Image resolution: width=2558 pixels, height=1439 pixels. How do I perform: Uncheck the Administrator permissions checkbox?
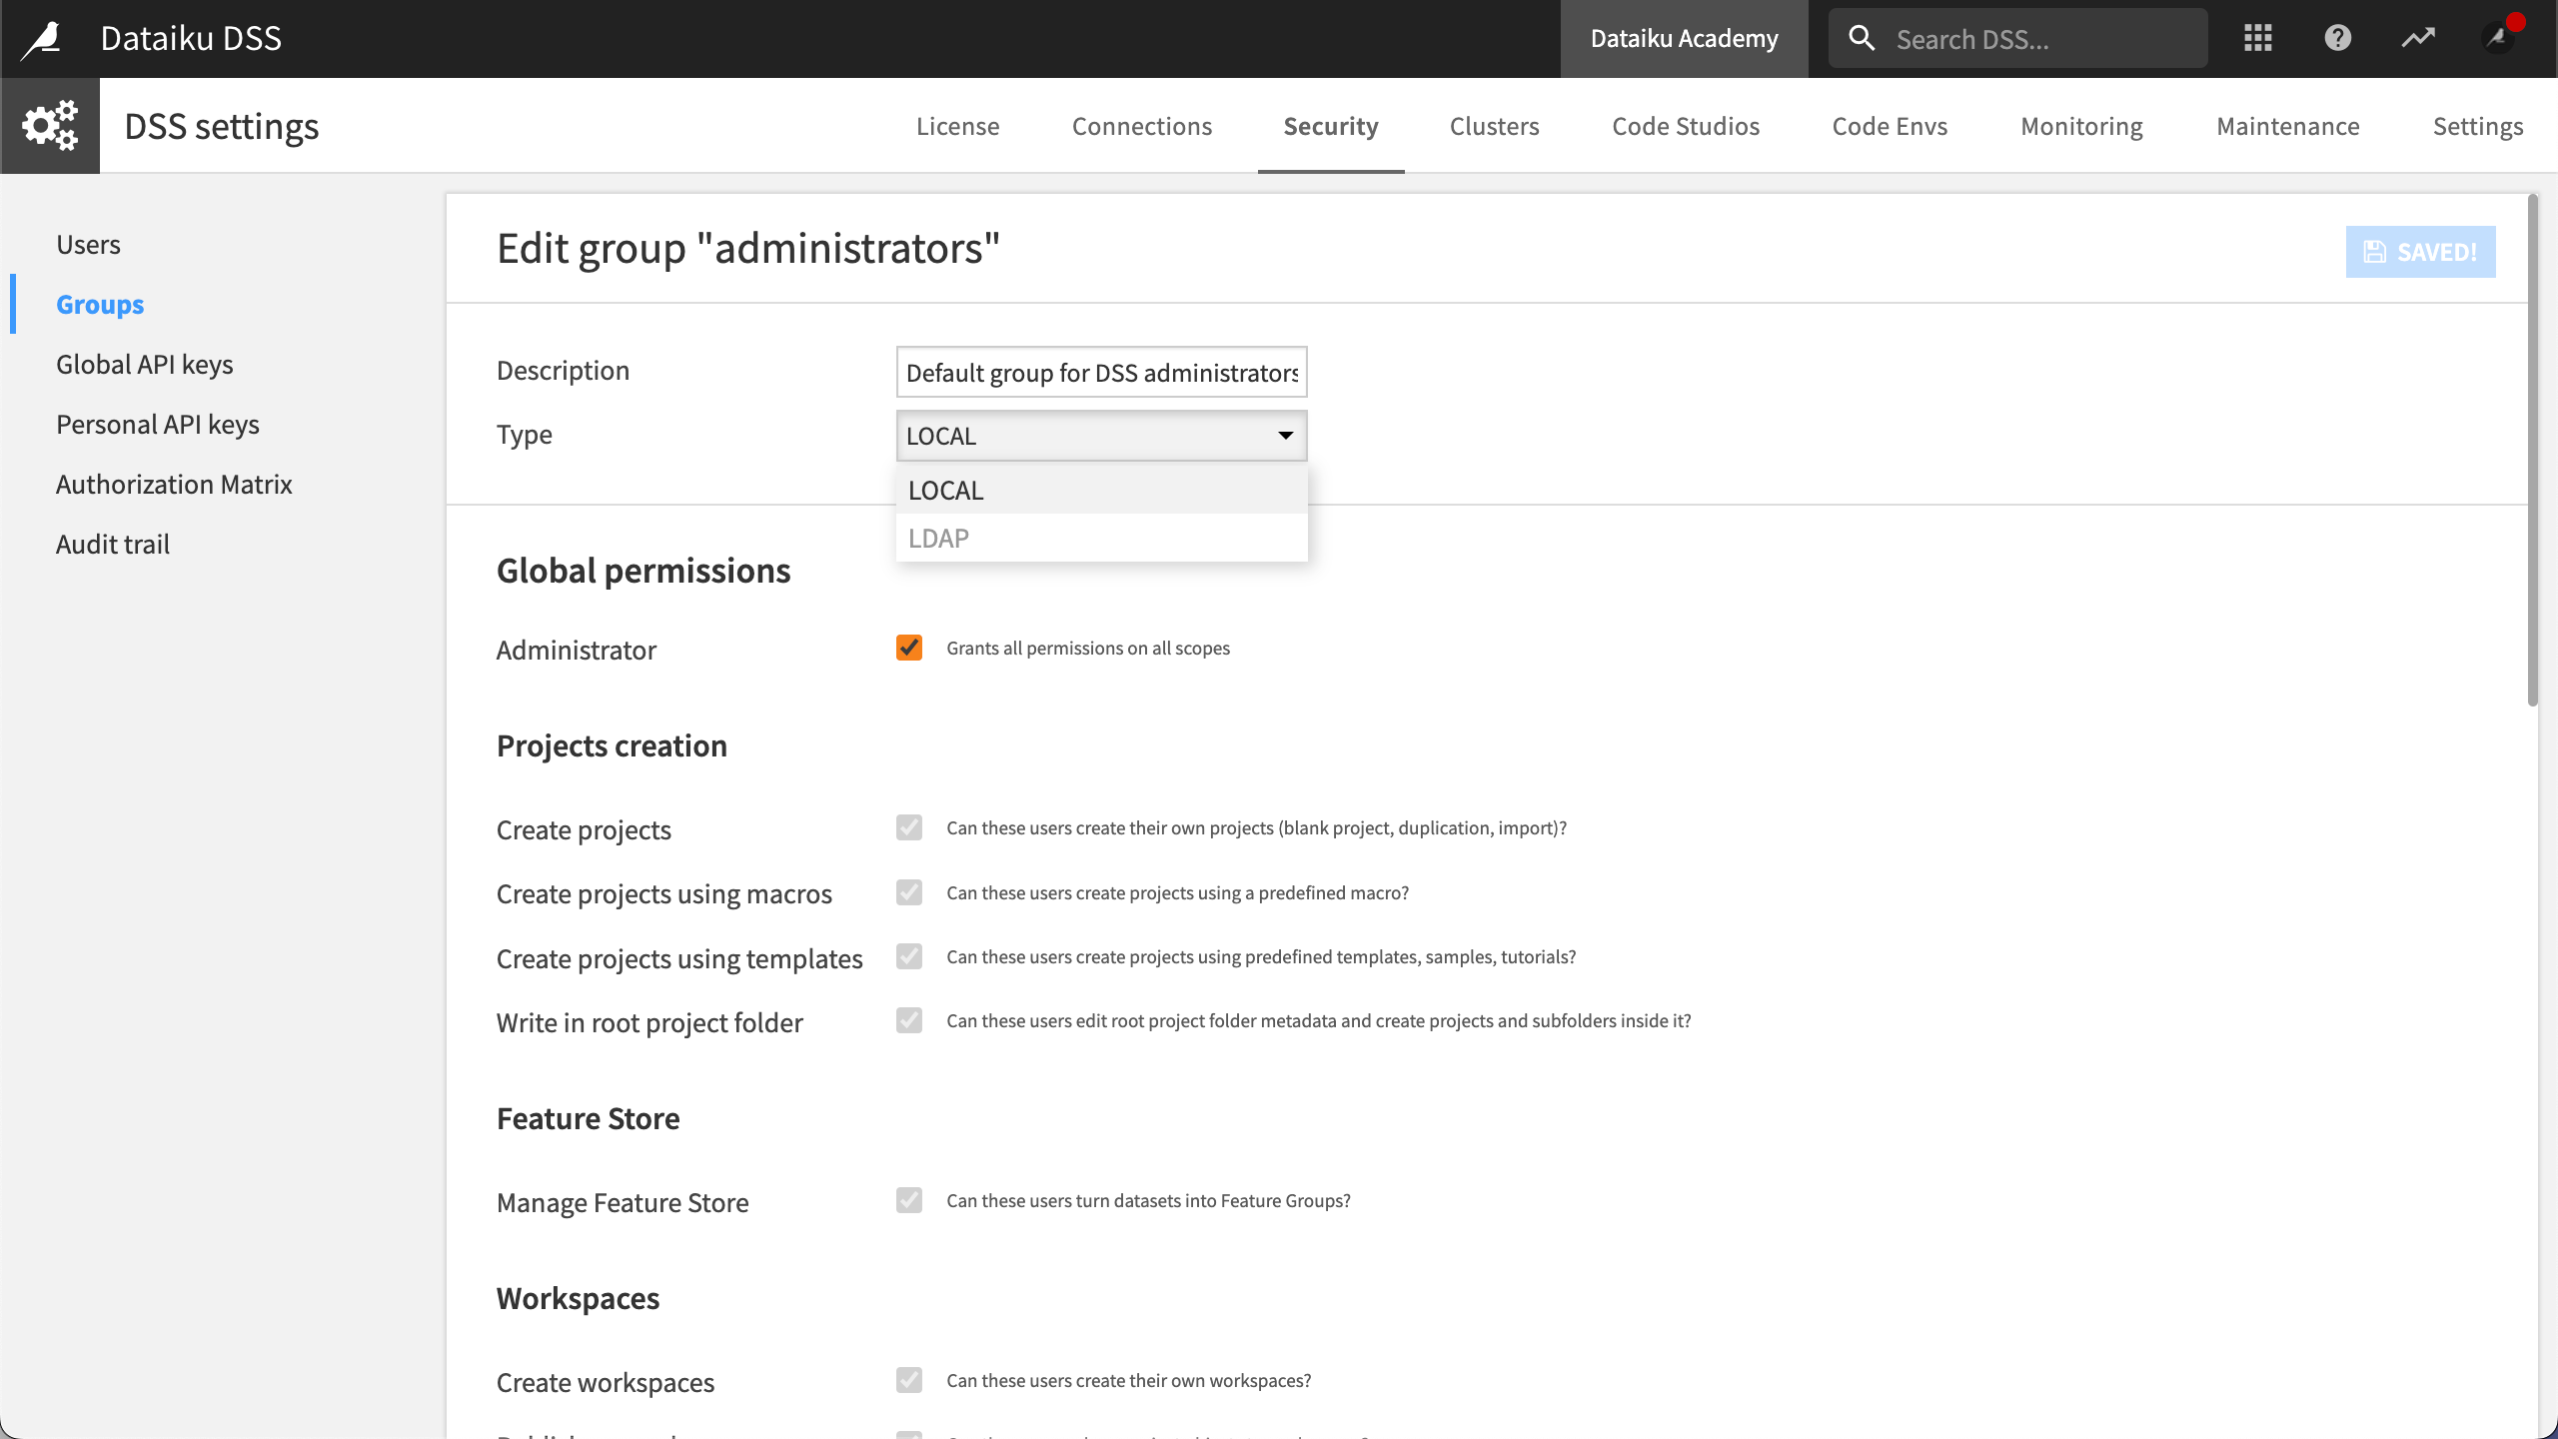pos(907,648)
